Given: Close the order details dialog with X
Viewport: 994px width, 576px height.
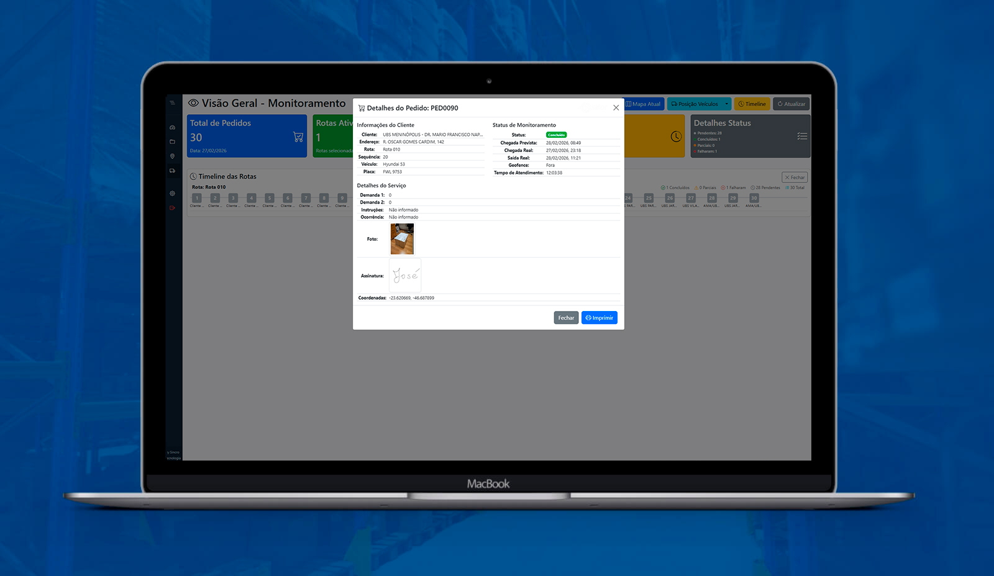Looking at the screenshot, I should coord(616,108).
